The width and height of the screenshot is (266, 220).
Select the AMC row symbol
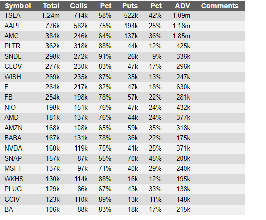tap(11, 36)
